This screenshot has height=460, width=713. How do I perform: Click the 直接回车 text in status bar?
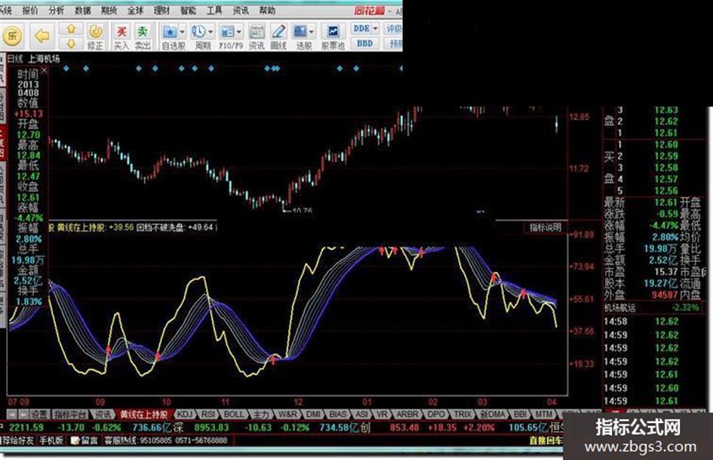click(546, 440)
